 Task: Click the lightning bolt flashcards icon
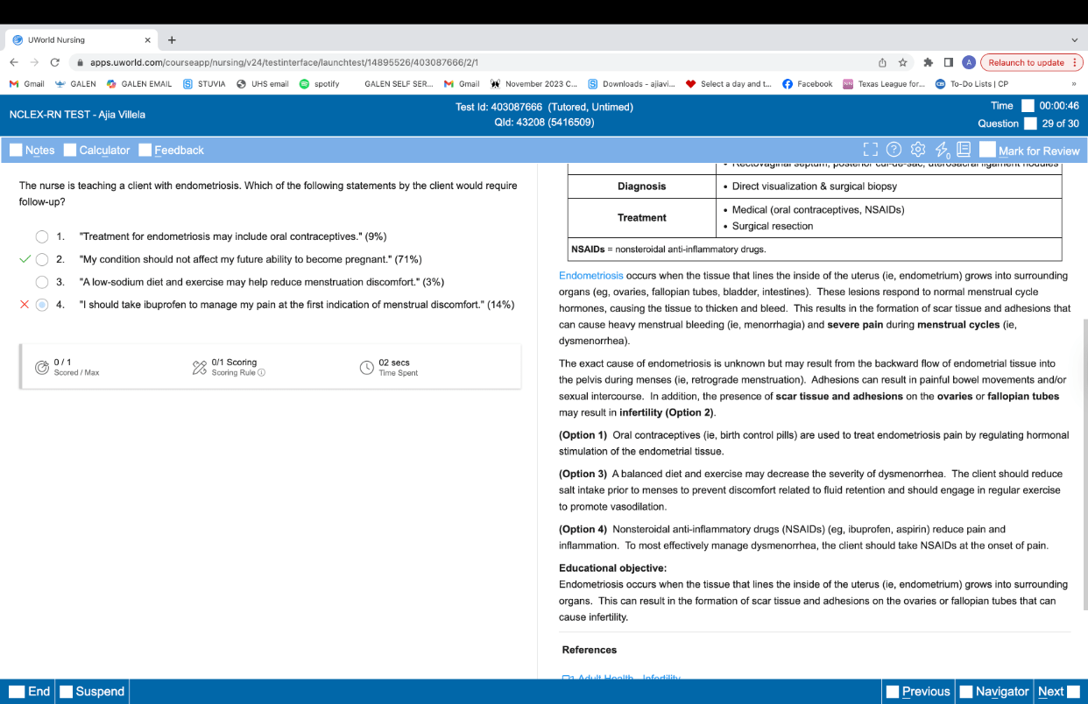[942, 150]
